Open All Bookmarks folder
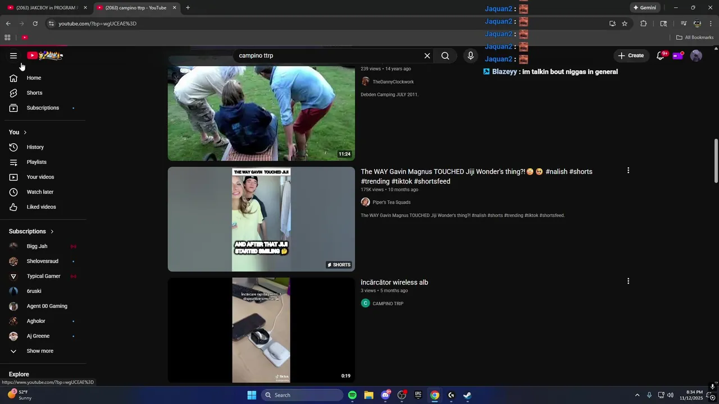 (x=695, y=38)
